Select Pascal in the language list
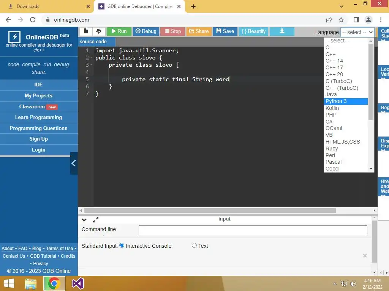 (x=346, y=162)
